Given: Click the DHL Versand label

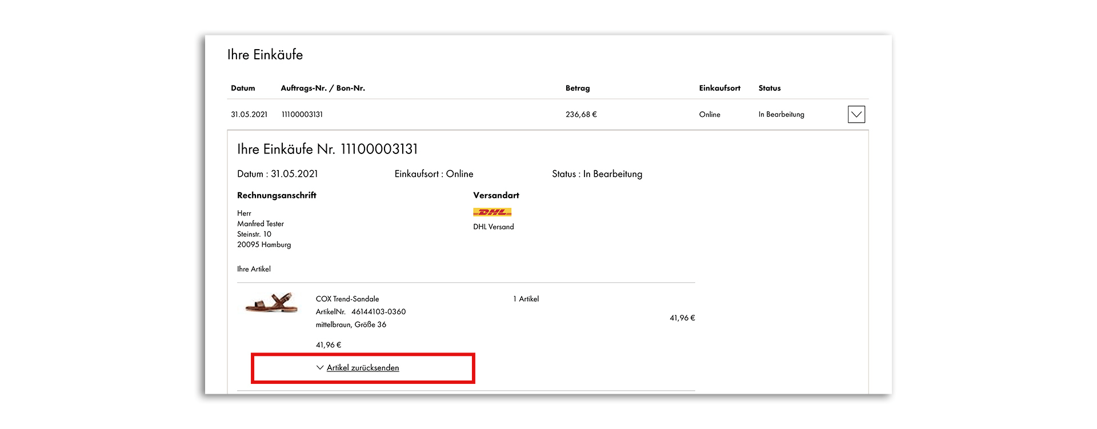Looking at the screenshot, I should pos(494,227).
